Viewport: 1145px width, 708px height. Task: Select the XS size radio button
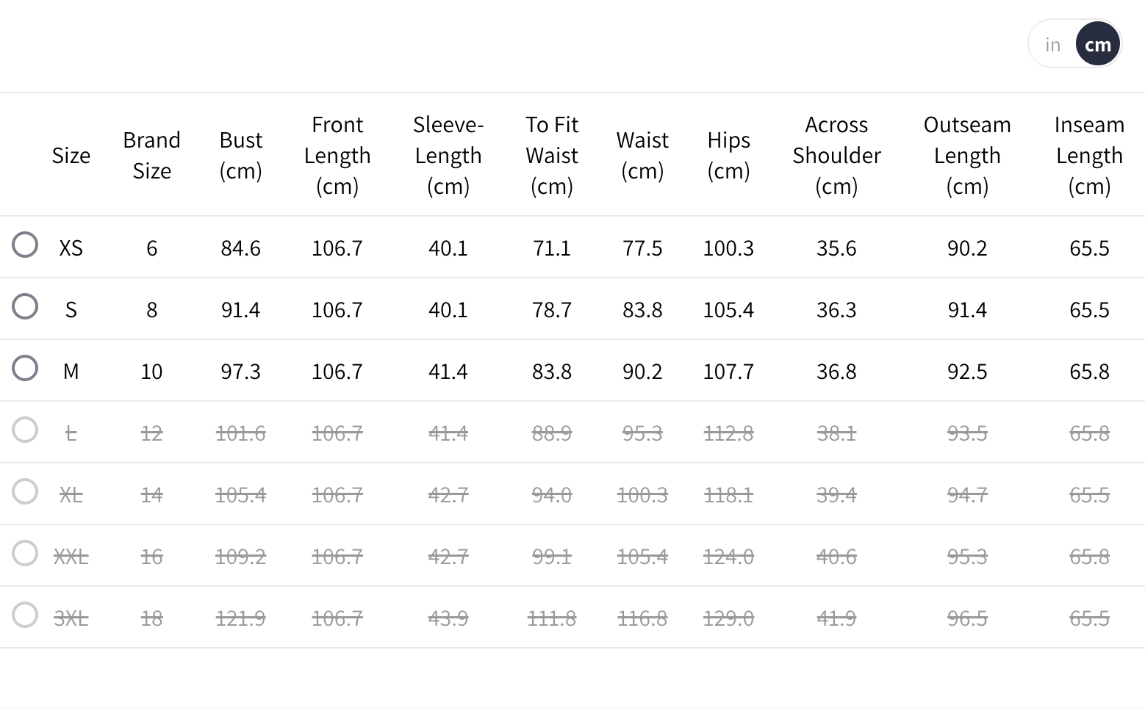[25, 245]
